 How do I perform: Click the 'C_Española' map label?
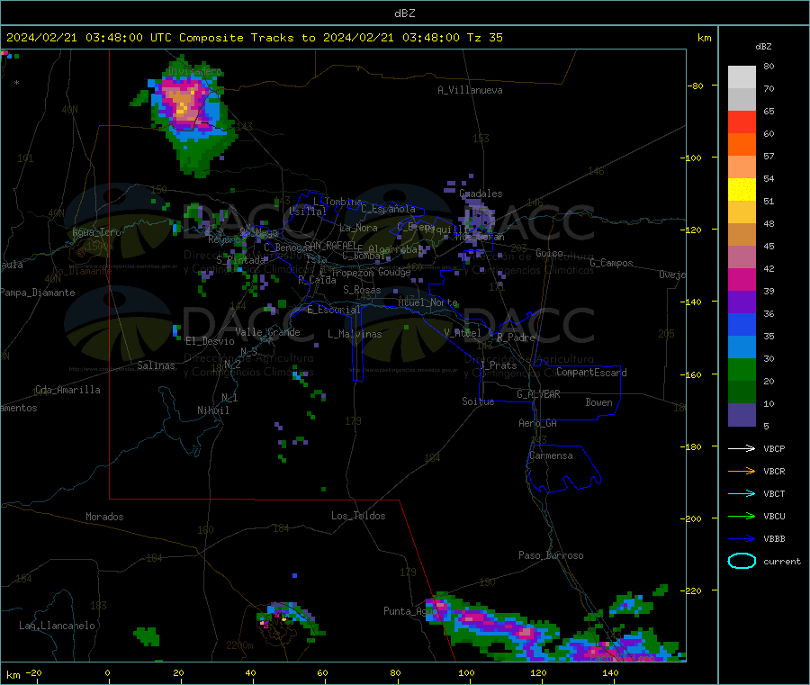388,209
